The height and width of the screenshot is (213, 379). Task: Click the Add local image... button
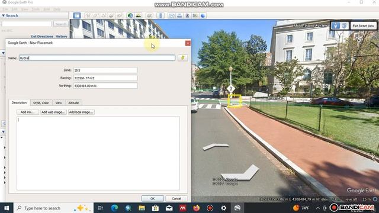[x=81, y=112]
